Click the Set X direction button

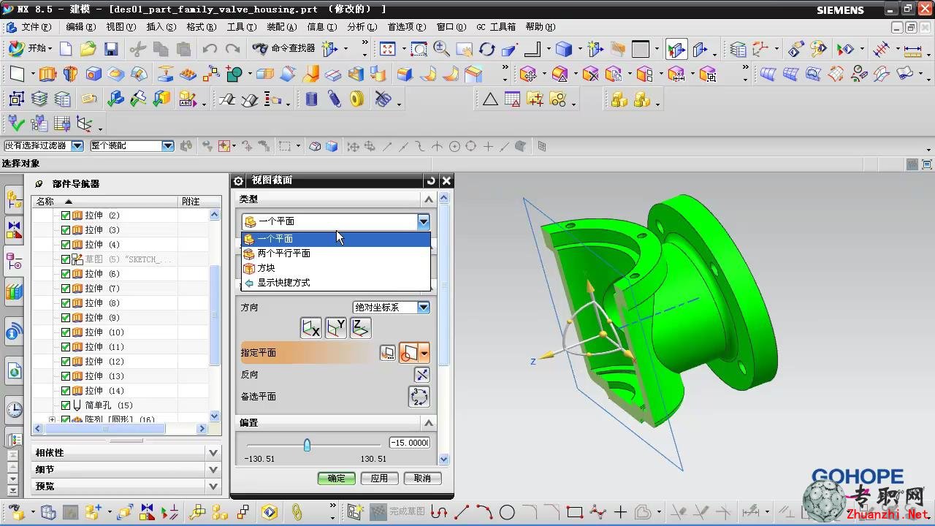(311, 329)
